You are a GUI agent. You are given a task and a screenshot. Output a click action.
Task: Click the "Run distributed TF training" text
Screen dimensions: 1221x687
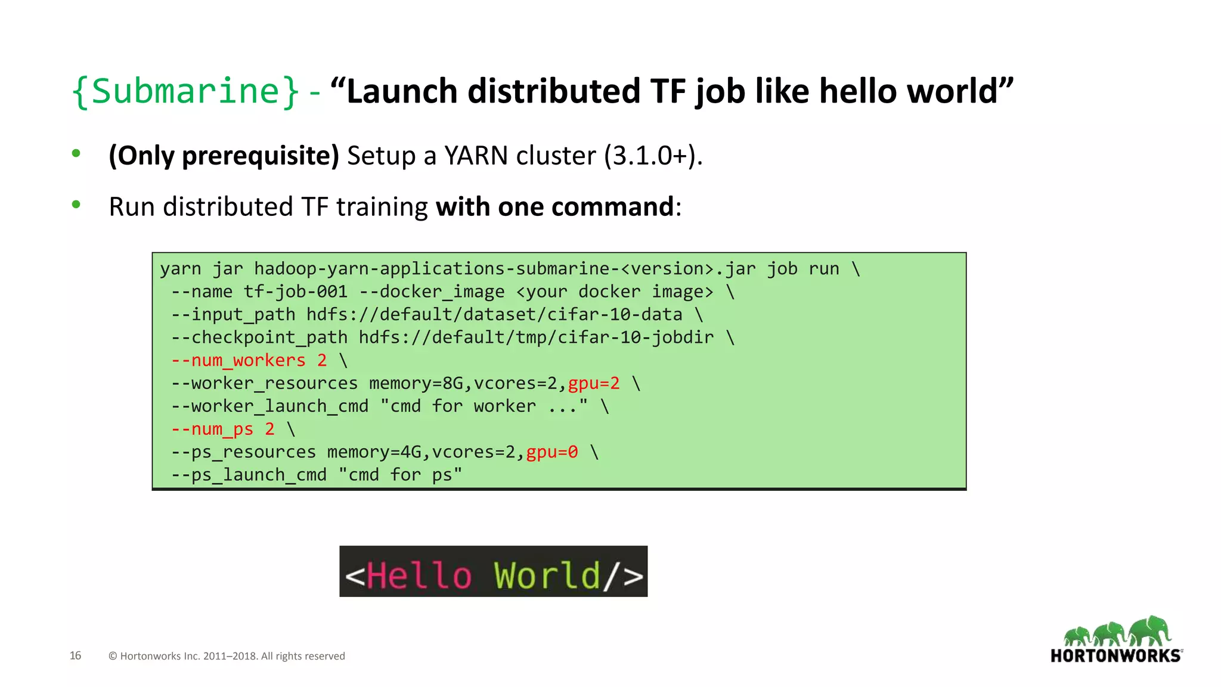tap(268, 207)
